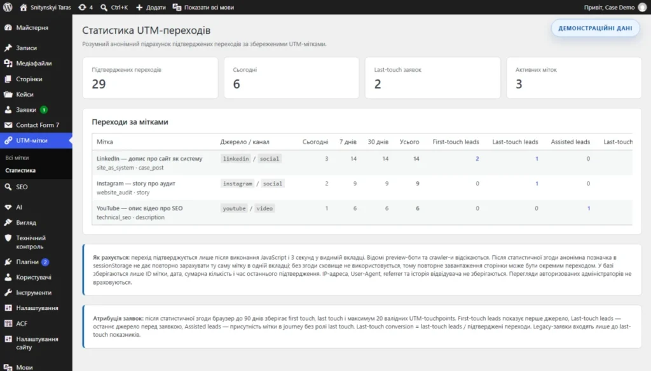Open the Ctrl+K search icon
651x371 pixels.
click(104, 7)
